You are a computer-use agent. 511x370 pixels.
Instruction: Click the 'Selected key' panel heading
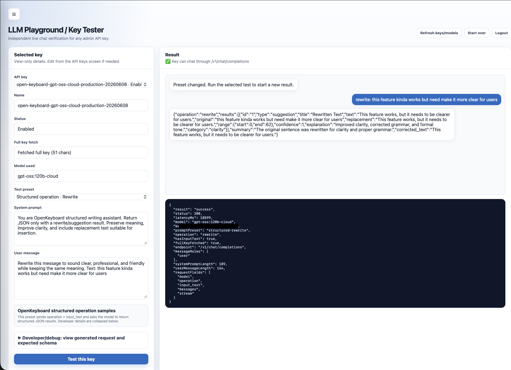pyautogui.click(x=28, y=55)
